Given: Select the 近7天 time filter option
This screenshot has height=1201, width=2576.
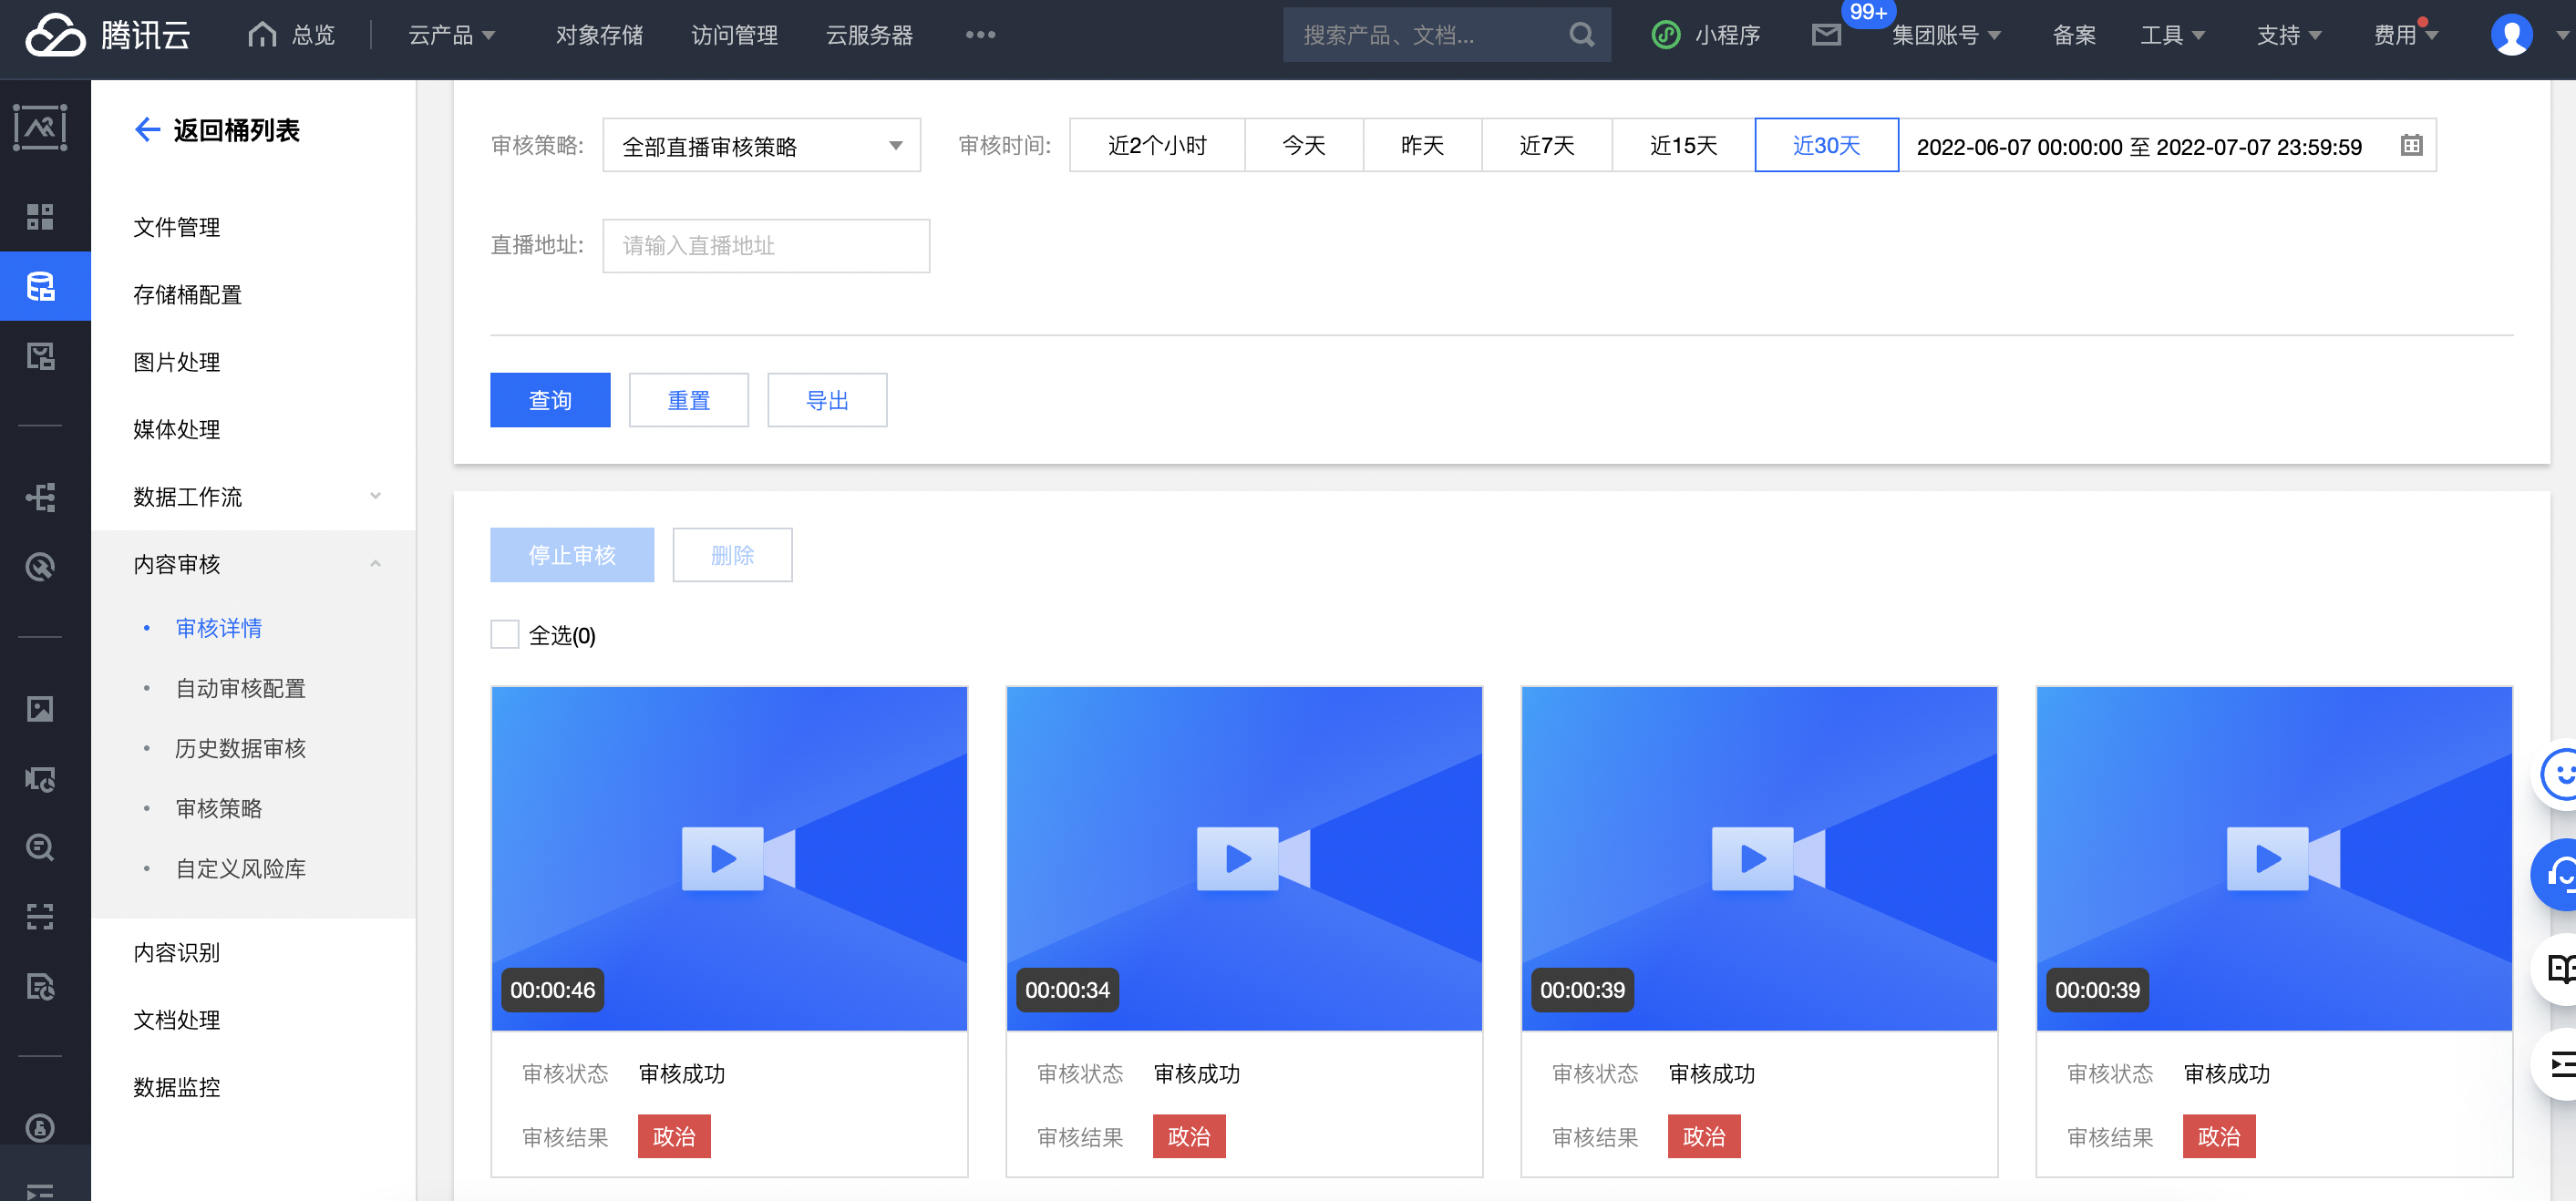Looking at the screenshot, I should (1546, 145).
